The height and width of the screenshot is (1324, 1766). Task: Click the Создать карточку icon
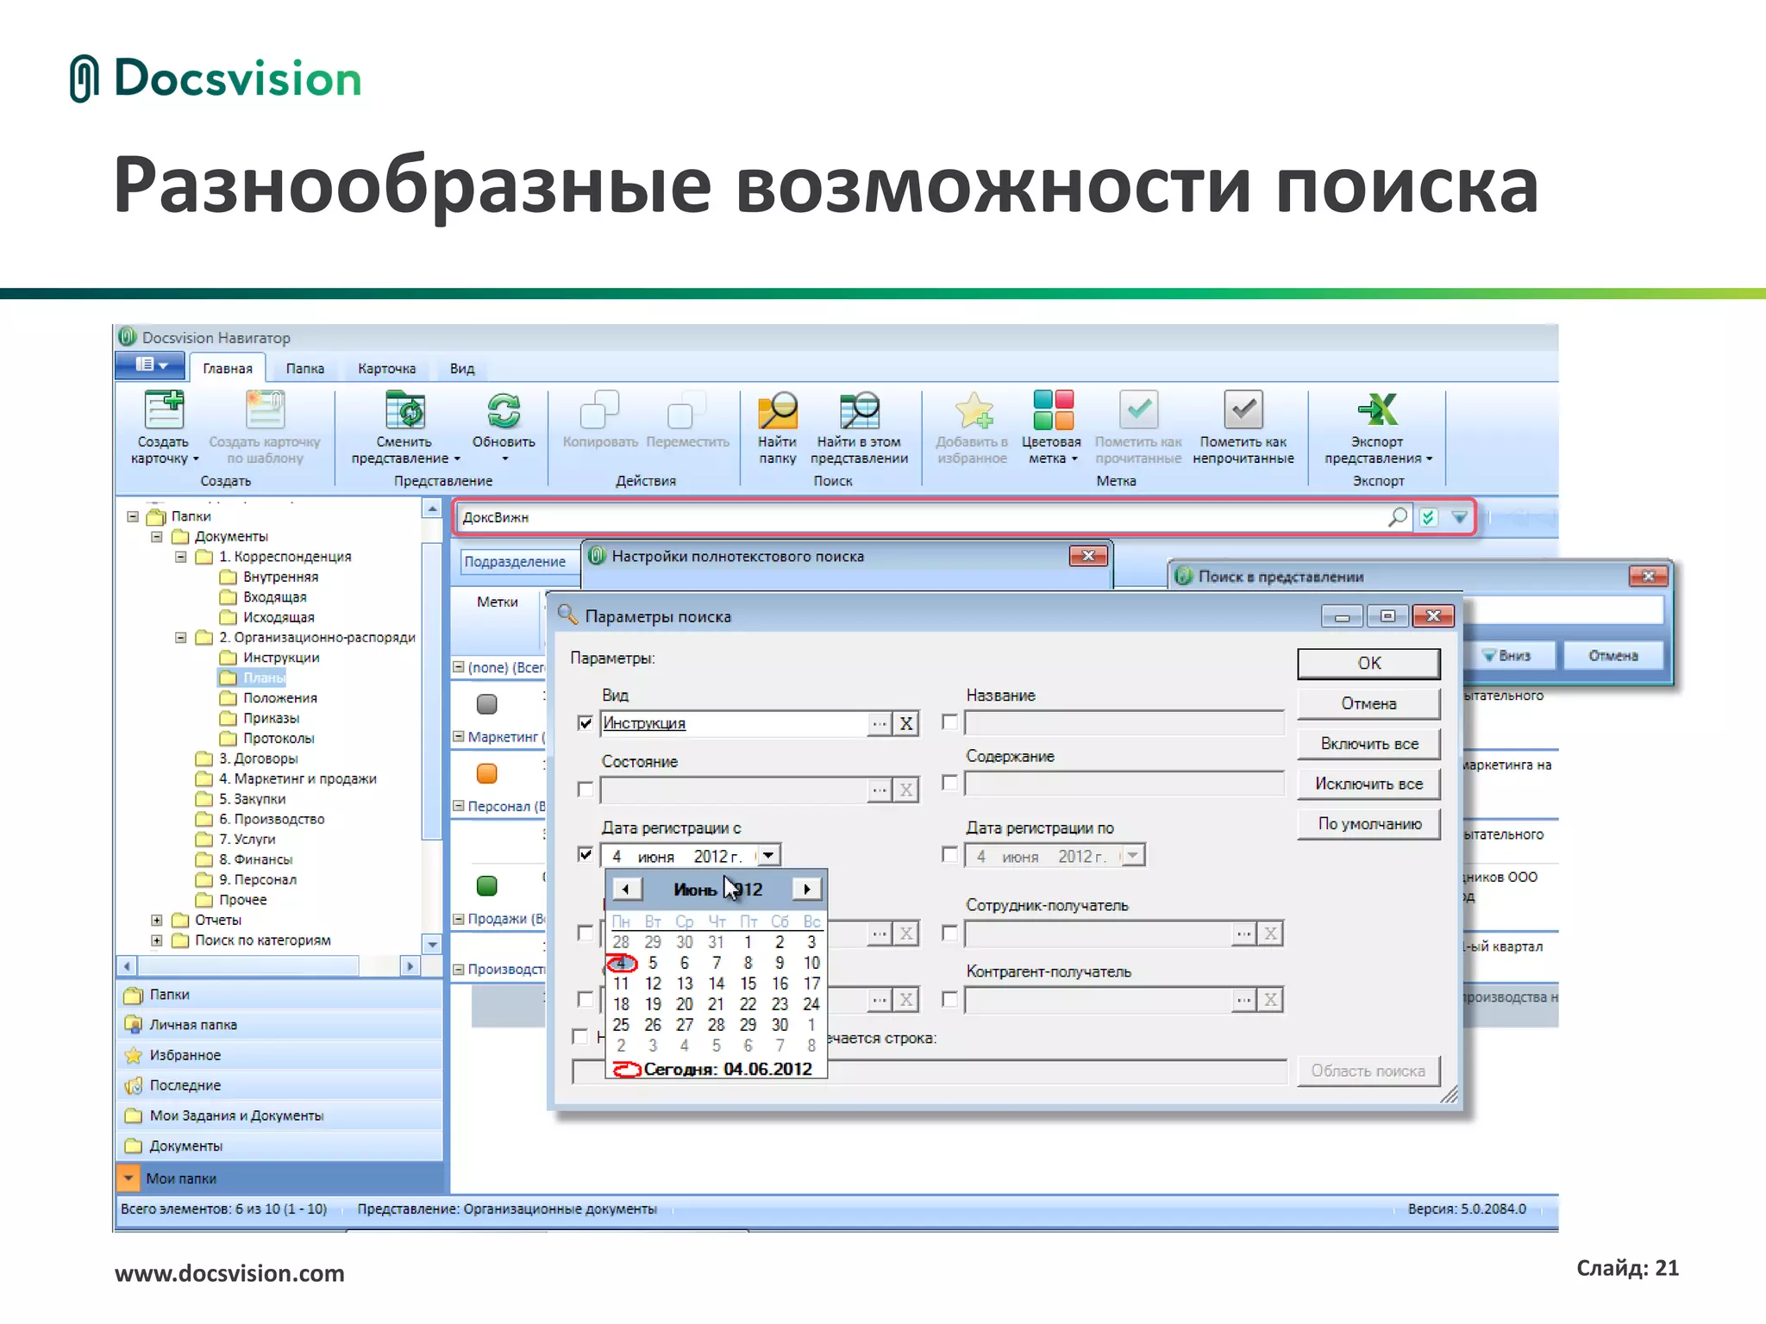[x=164, y=410]
